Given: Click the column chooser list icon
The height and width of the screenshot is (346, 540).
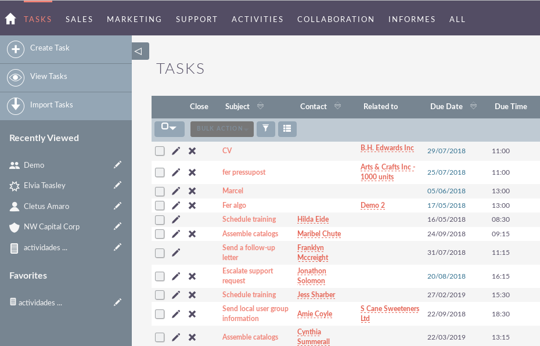Looking at the screenshot, I should click(287, 129).
